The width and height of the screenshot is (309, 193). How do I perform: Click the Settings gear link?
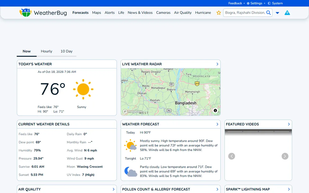tap(255, 3)
